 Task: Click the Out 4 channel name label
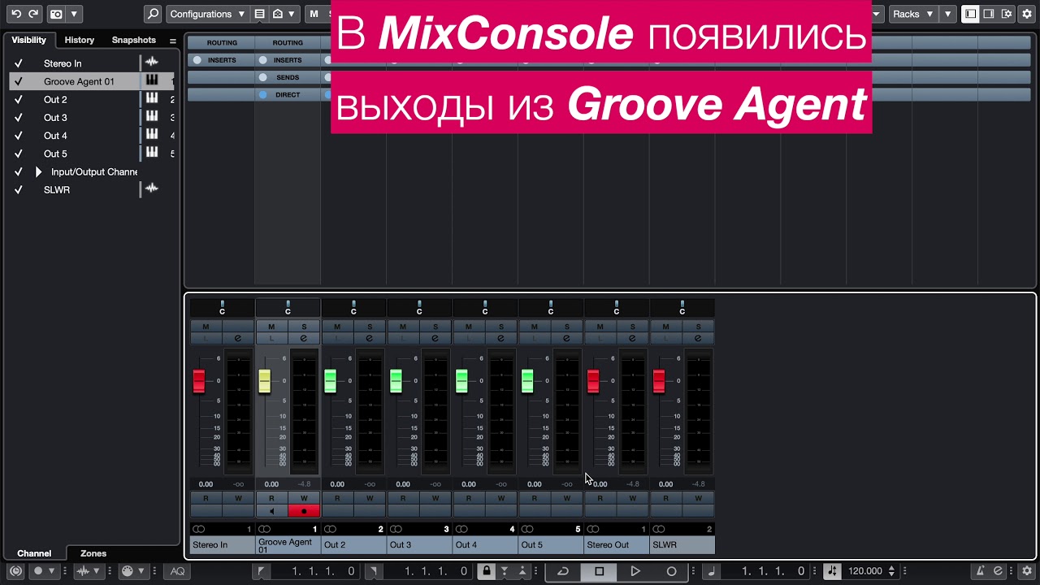tap(485, 545)
